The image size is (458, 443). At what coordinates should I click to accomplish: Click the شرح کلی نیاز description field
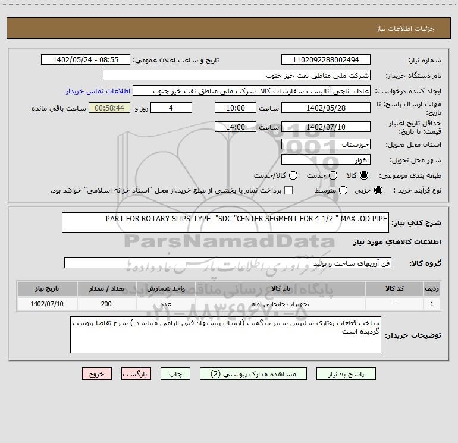pos(225,222)
